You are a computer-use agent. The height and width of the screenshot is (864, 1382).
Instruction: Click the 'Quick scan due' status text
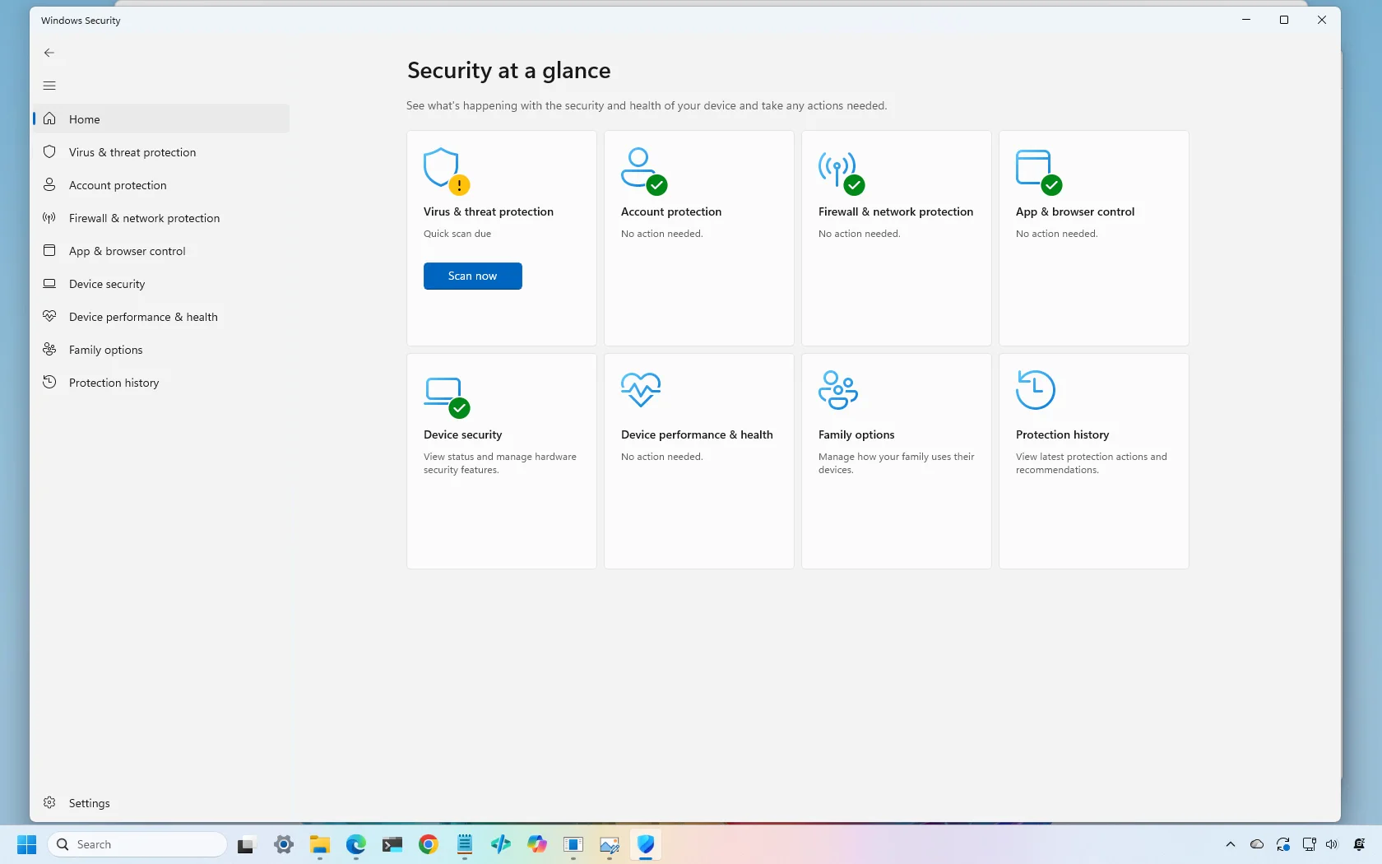(x=457, y=234)
